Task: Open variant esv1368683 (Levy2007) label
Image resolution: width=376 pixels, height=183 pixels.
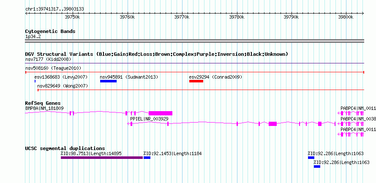Action: click(x=61, y=77)
